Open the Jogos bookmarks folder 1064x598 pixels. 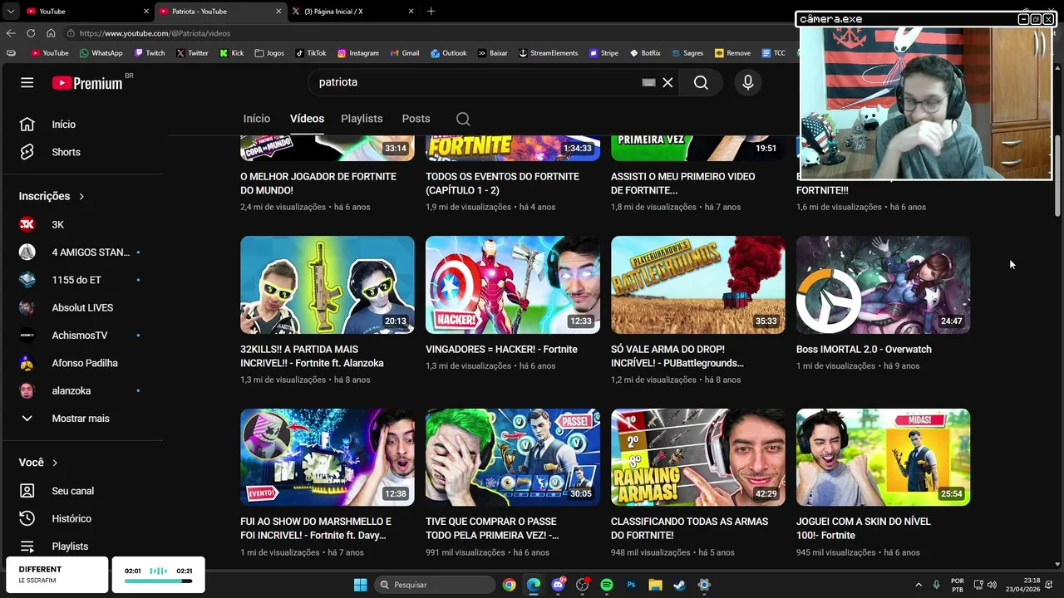tap(269, 53)
